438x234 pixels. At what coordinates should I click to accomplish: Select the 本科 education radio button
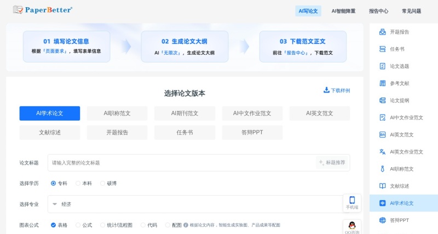[78, 184]
